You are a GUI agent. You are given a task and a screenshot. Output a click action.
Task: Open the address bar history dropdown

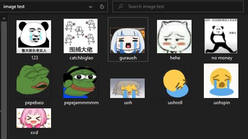(91, 7)
